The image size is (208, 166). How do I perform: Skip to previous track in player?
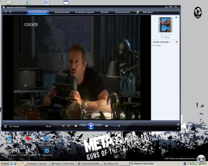83,126
